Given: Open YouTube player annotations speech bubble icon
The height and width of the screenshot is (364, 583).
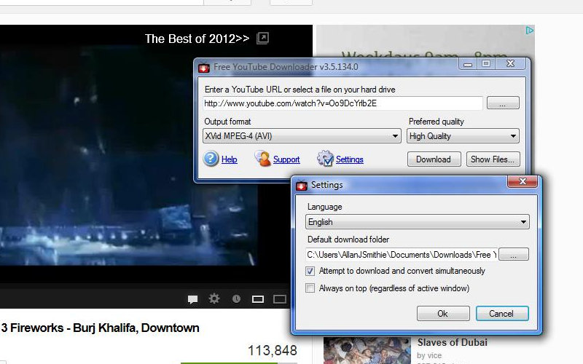Looking at the screenshot, I should [192, 299].
